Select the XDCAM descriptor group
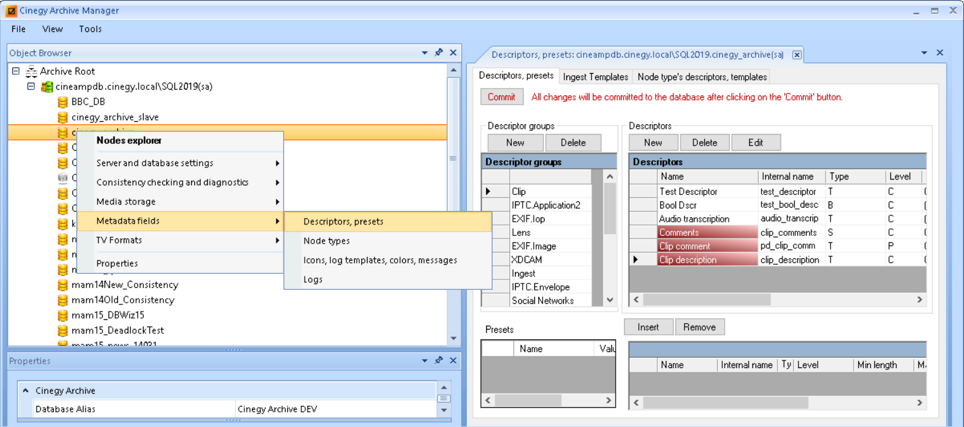Viewport: 964px width, 427px height. 550,260
